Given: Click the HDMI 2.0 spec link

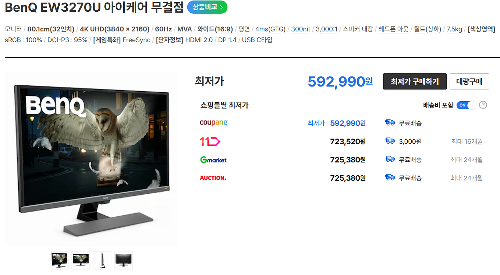Looking at the screenshot, I should [x=199, y=40].
